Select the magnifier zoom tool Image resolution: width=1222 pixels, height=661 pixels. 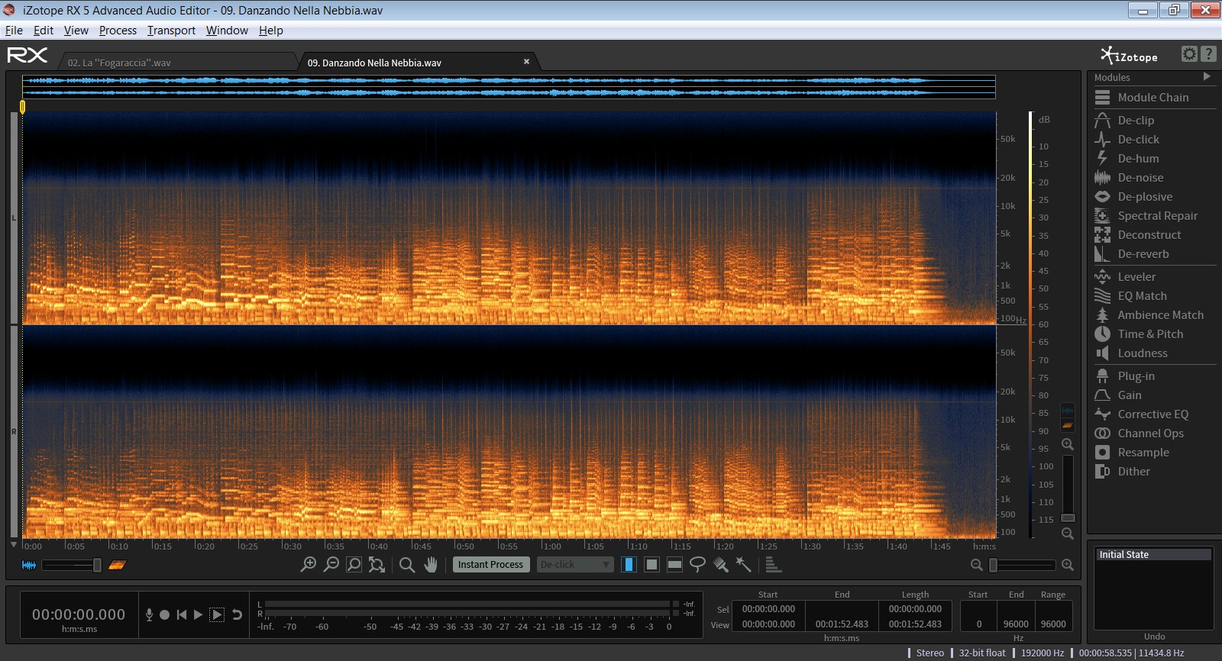tap(407, 565)
